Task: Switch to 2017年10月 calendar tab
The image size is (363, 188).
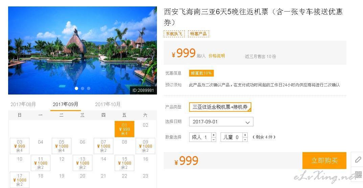Action: tap(108, 104)
